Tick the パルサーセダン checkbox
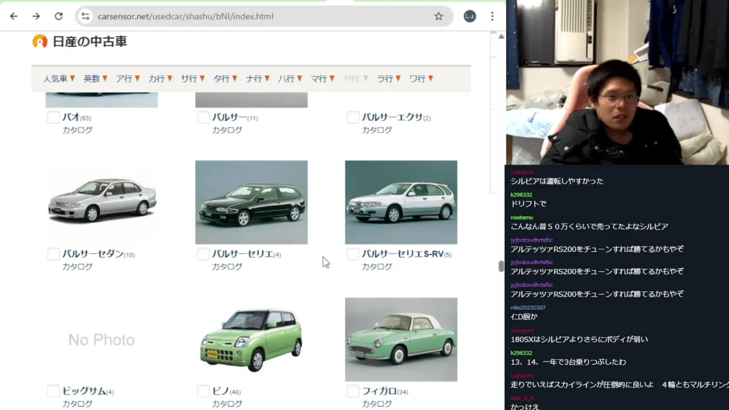Viewport: 729px width, 410px height. [x=54, y=254]
